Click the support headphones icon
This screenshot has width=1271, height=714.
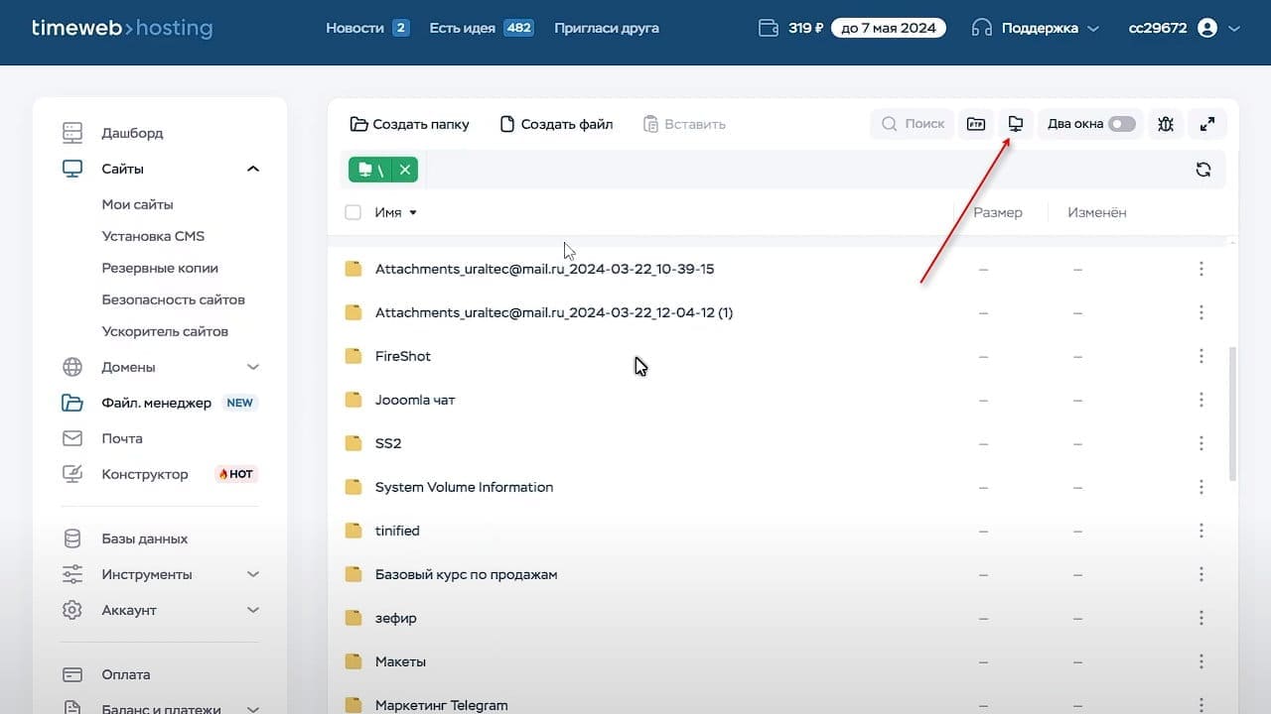pyautogui.click(x=982, y=28)
